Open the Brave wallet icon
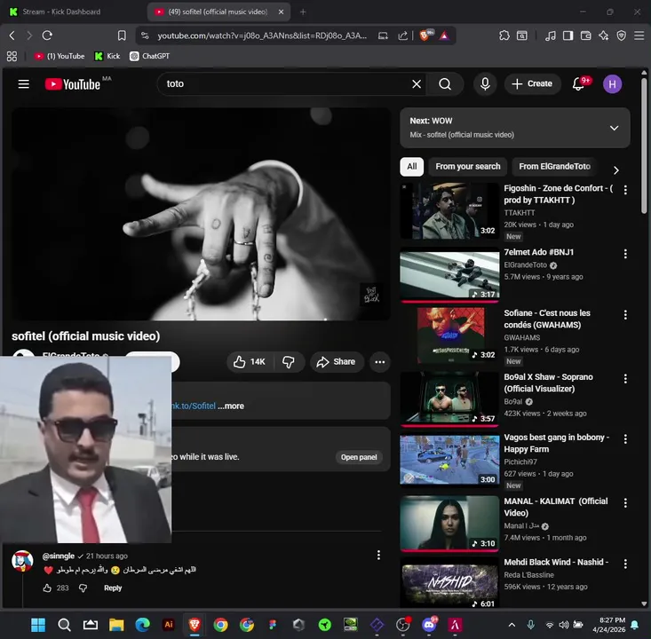 click(586, 35)
